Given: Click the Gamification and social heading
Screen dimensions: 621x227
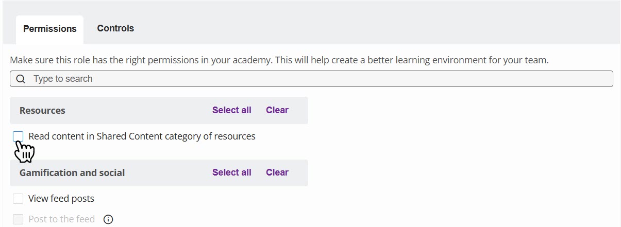Looking at the screenshot, I should [72, 172].
